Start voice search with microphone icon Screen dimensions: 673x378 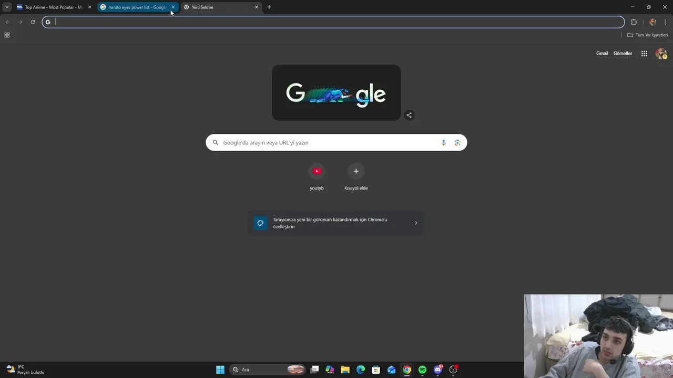click(443, 143)
